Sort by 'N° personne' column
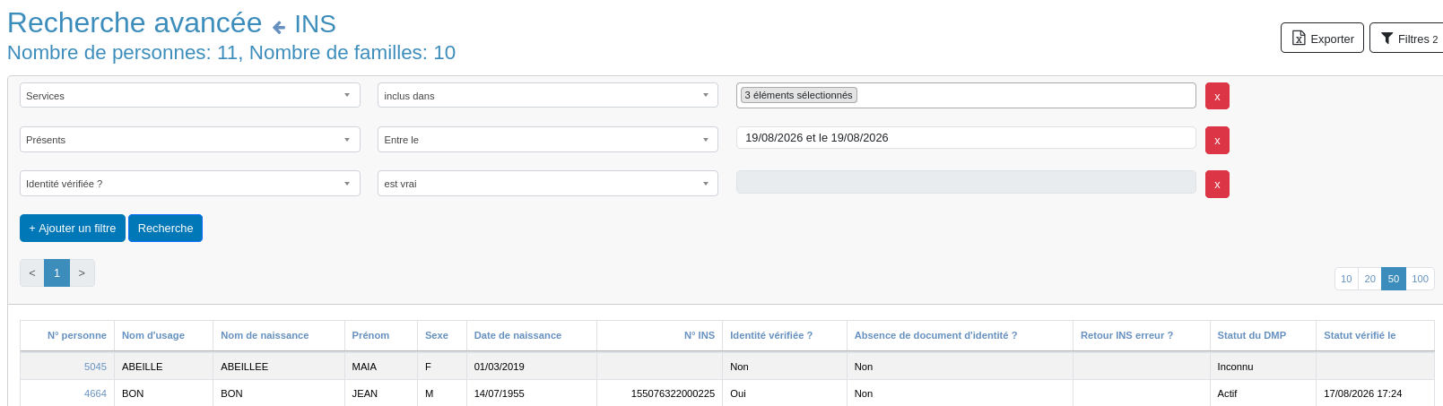This screenshot has height=406, width=1443. click(77, 335)
